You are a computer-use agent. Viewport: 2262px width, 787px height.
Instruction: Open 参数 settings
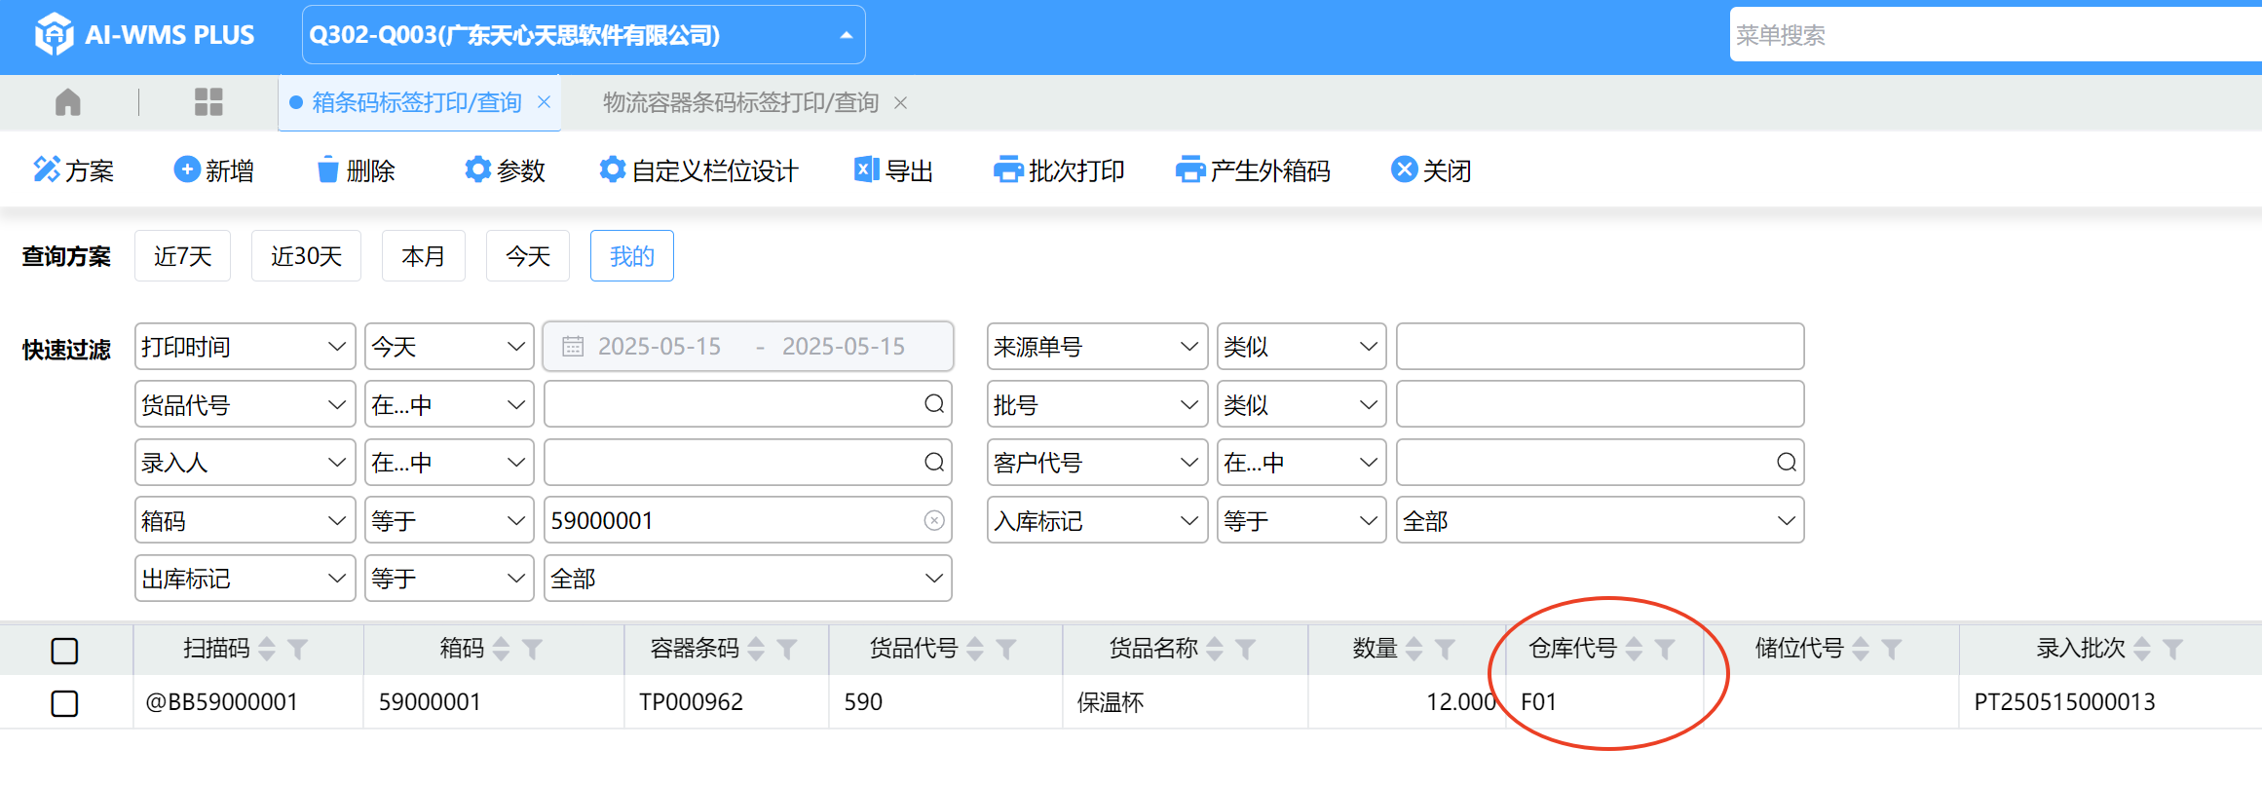click(x=505, y=170)
